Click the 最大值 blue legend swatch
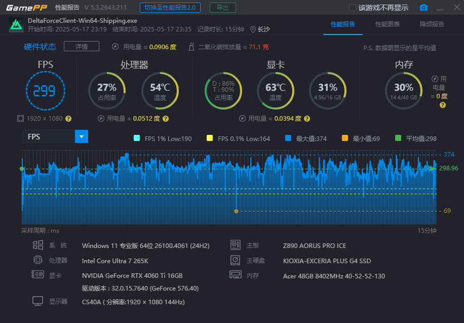Image resolution: width=464 pixels, height=323 pixels. point(288,138)
